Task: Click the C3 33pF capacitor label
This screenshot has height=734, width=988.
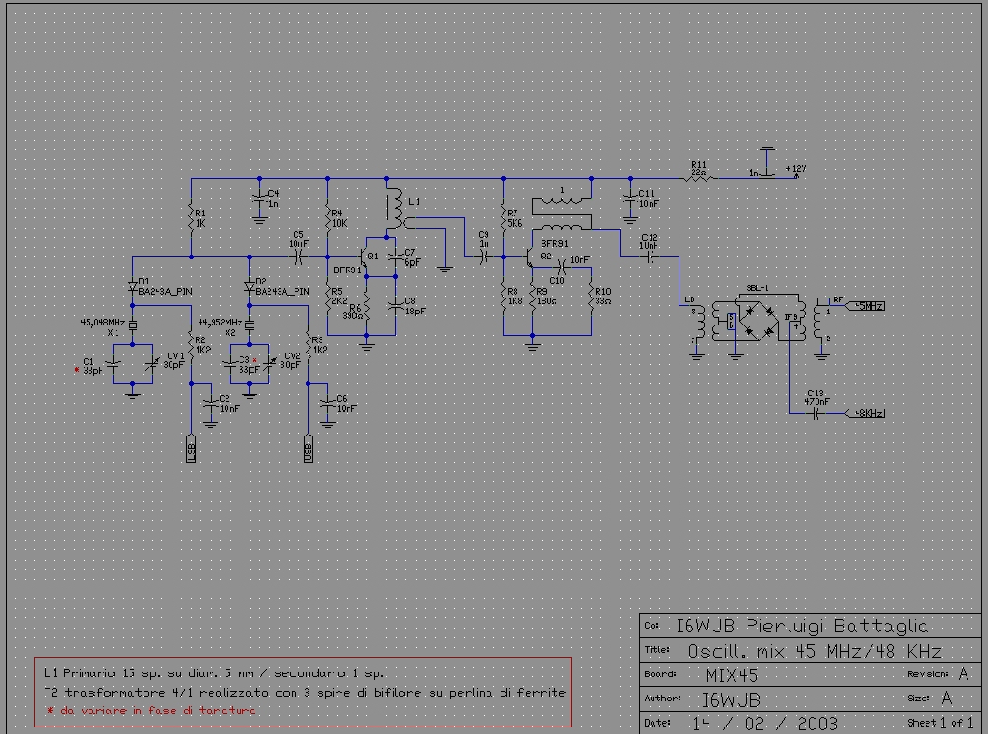Action: point(249,365)
